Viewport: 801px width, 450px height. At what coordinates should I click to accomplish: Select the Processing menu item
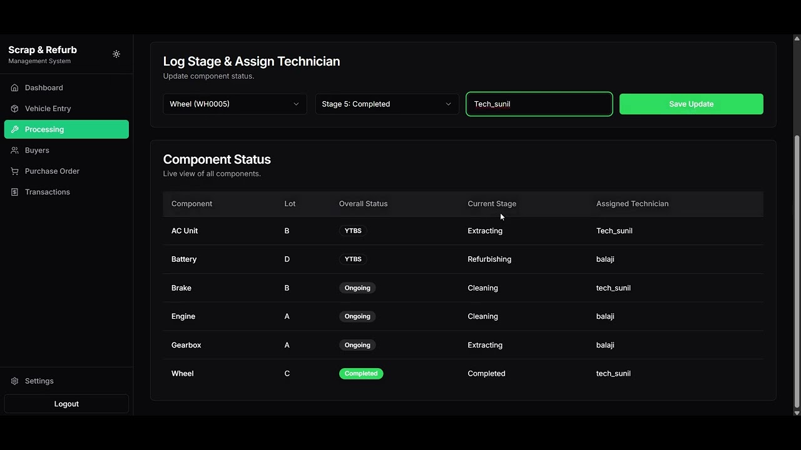tap(66, 129)
